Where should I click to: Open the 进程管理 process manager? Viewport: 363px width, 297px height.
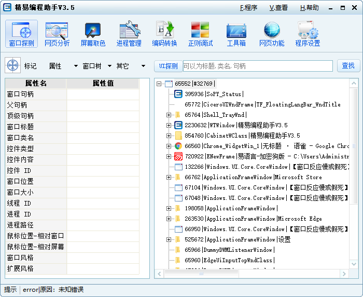129,34
